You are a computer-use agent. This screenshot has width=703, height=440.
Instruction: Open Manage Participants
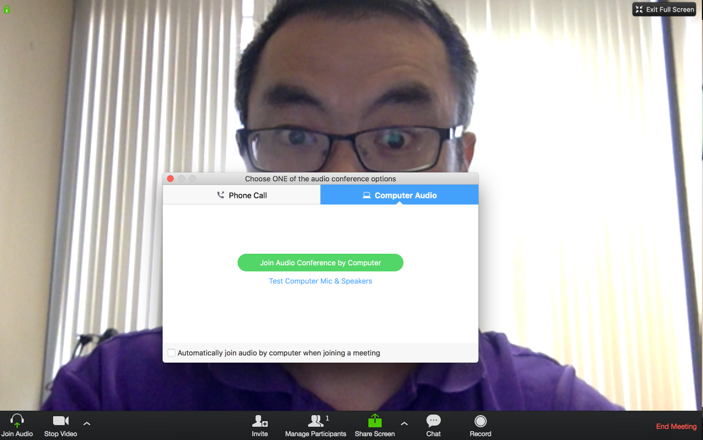[316, 426]
